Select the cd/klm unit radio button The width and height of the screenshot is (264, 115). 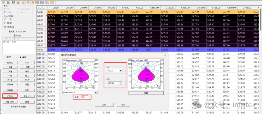(6, 12)
